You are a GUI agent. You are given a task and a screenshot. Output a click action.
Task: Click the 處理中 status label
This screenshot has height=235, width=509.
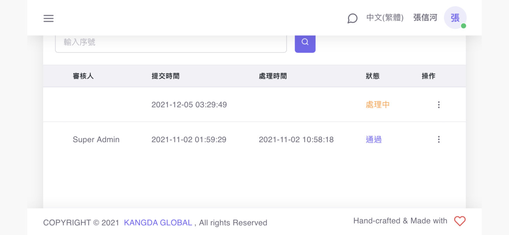pyautogui.click(x=377, y=105)
